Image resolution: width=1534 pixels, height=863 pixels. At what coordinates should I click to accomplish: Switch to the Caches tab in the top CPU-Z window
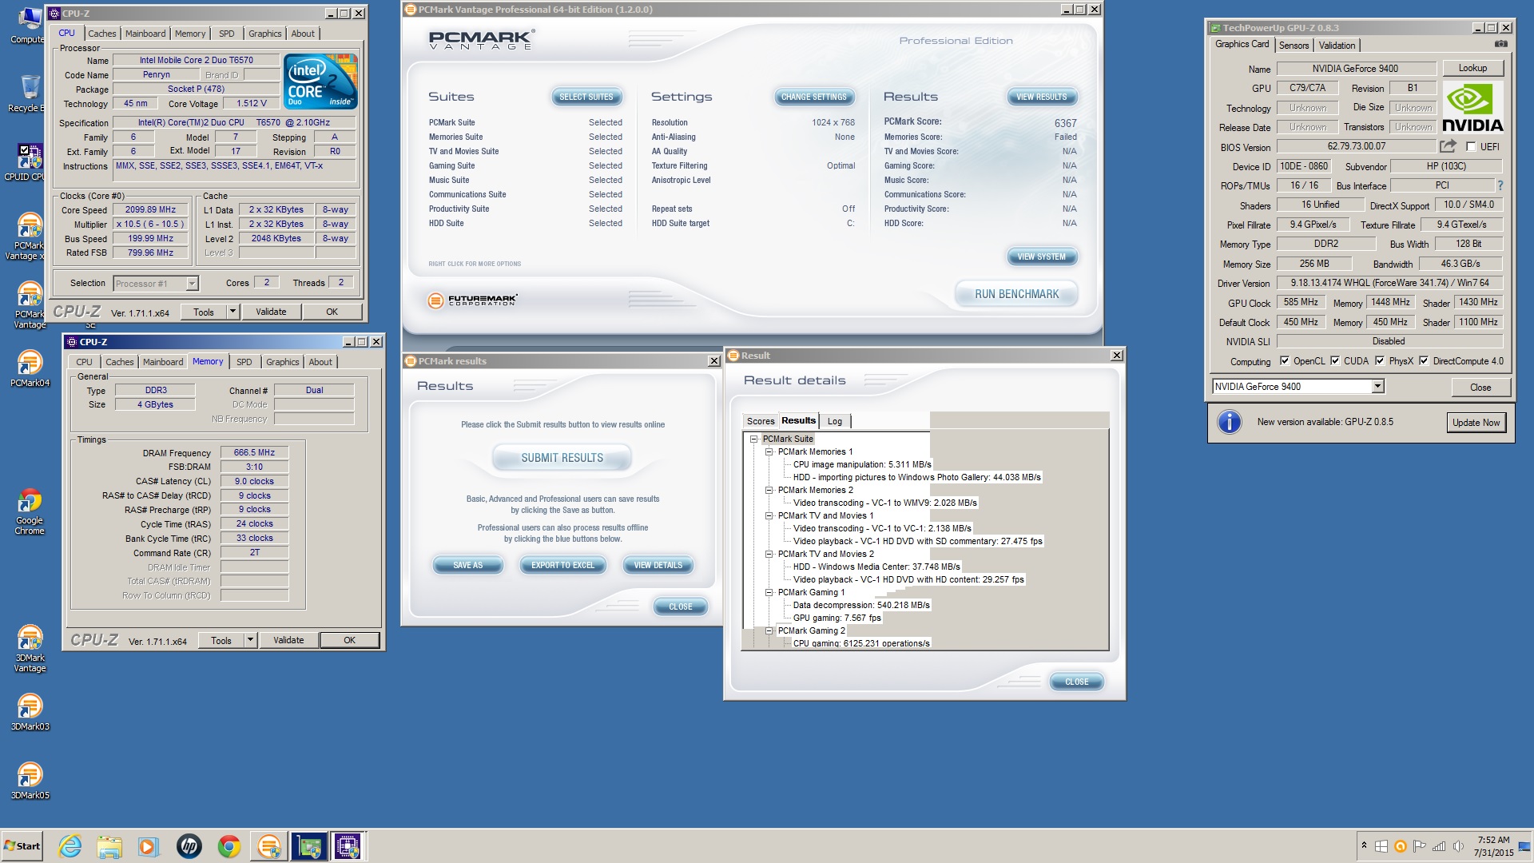coord(101,34)
